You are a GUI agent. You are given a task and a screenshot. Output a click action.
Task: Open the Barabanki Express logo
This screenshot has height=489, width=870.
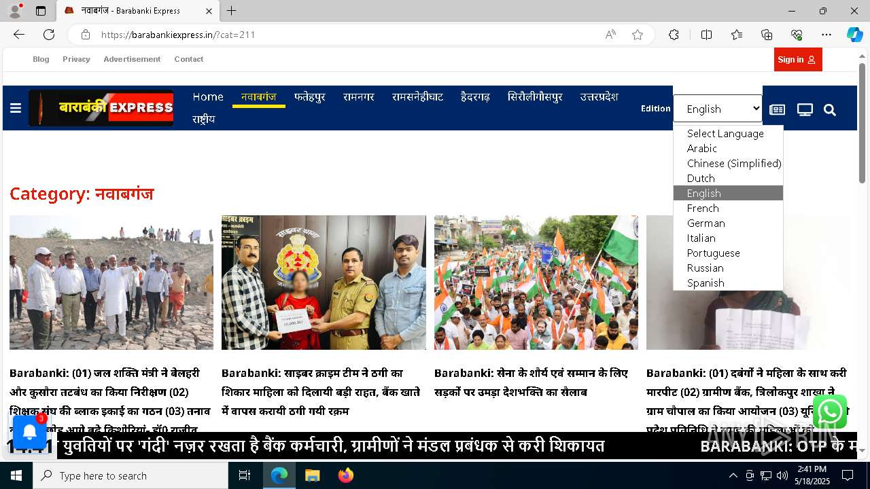pos(101,108)
